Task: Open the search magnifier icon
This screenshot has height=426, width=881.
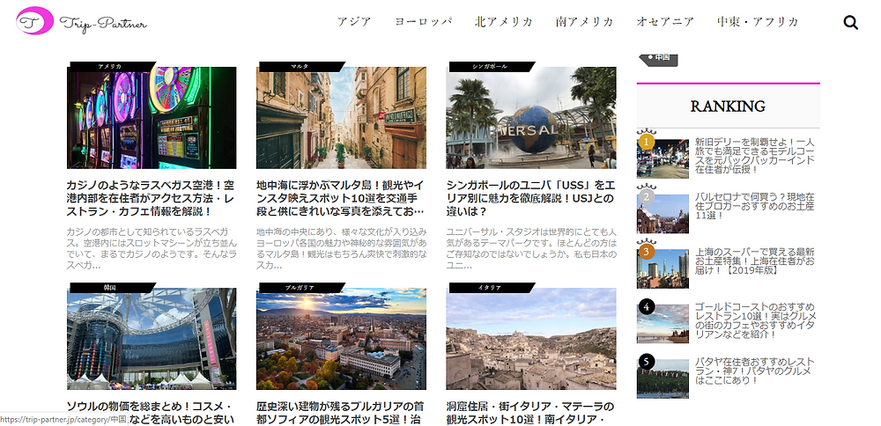Action: pos(851,23)
